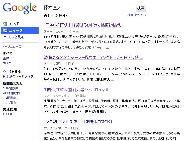Click the 約 8 件 (0.10 秒) result count
The image size is (196, 141).
pyautogui.click(x=55, y=15)
